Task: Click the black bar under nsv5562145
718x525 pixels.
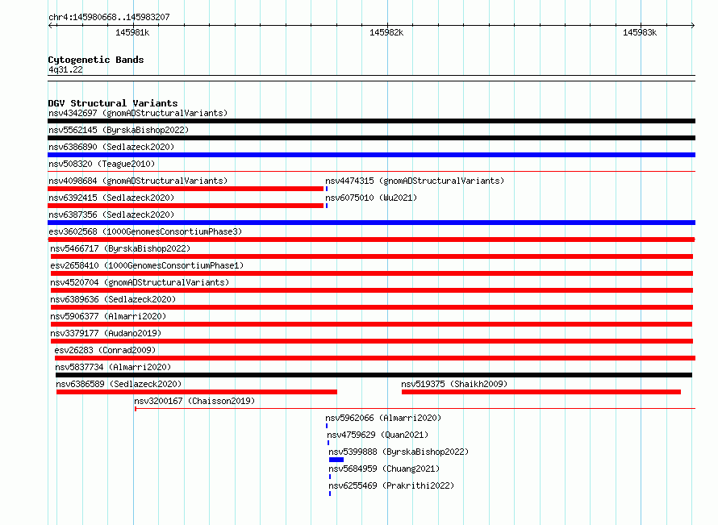Action: pos(371,138)
